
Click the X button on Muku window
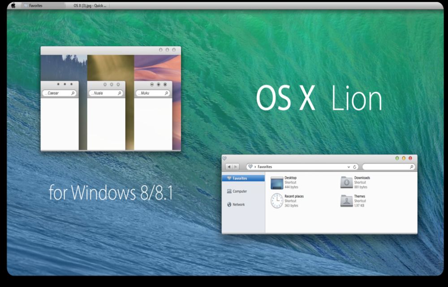click(x=165, y=85)
